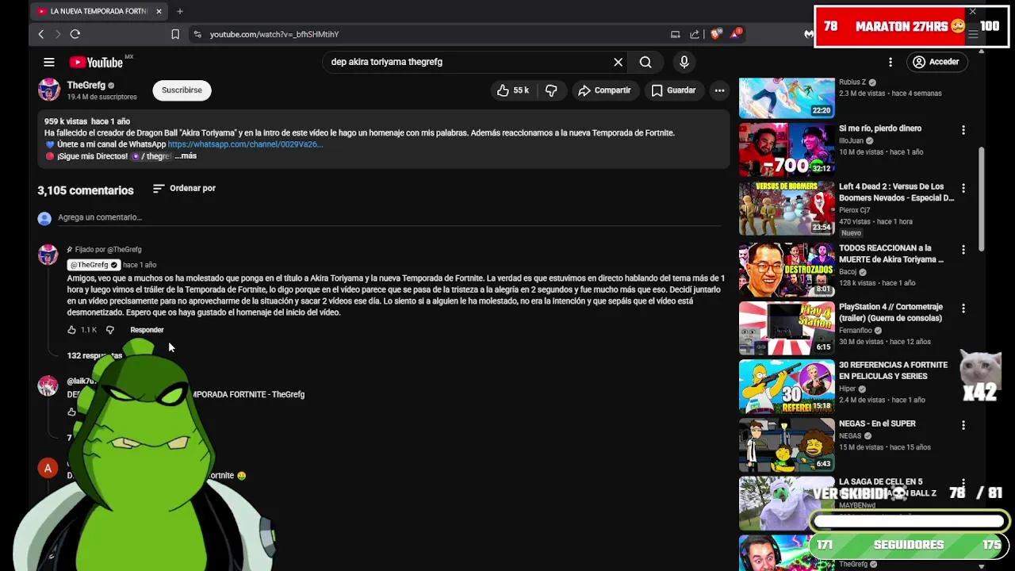Screen dimensions: 1015x571
Task: Open the WhatsApp channel link
Action: [x=245, y=144]
